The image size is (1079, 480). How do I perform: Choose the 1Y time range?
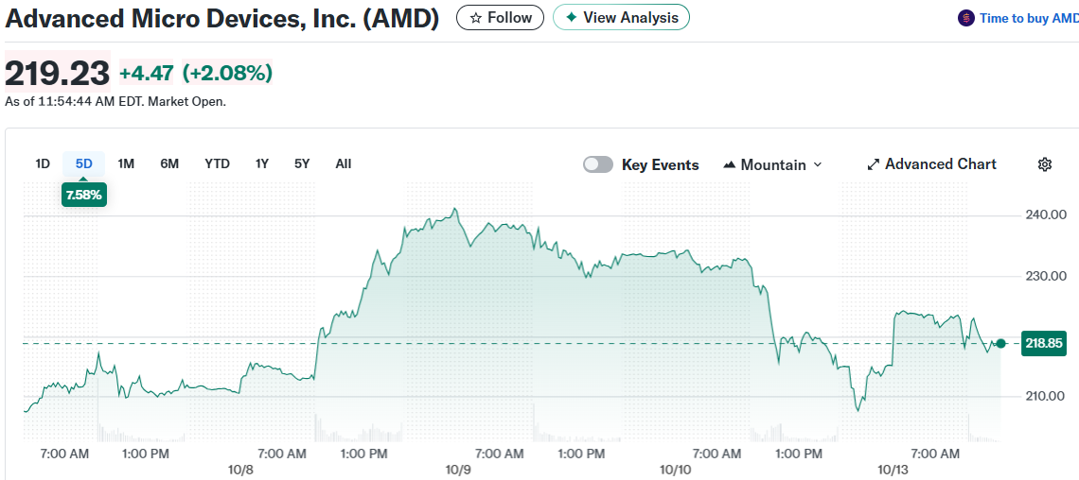(x=262, y=163)
